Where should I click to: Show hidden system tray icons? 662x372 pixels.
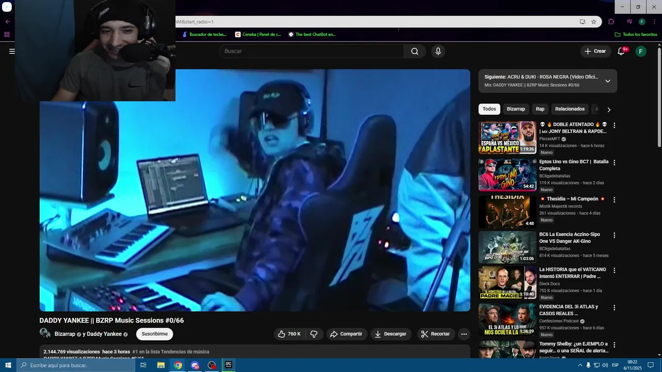579,365
